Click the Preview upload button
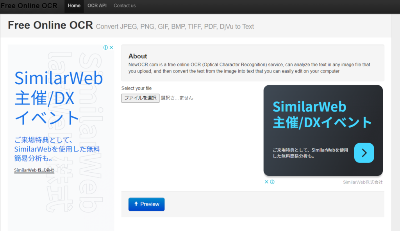Image resolution: width=400 pixels, height=231 pixels. (146, 204)
